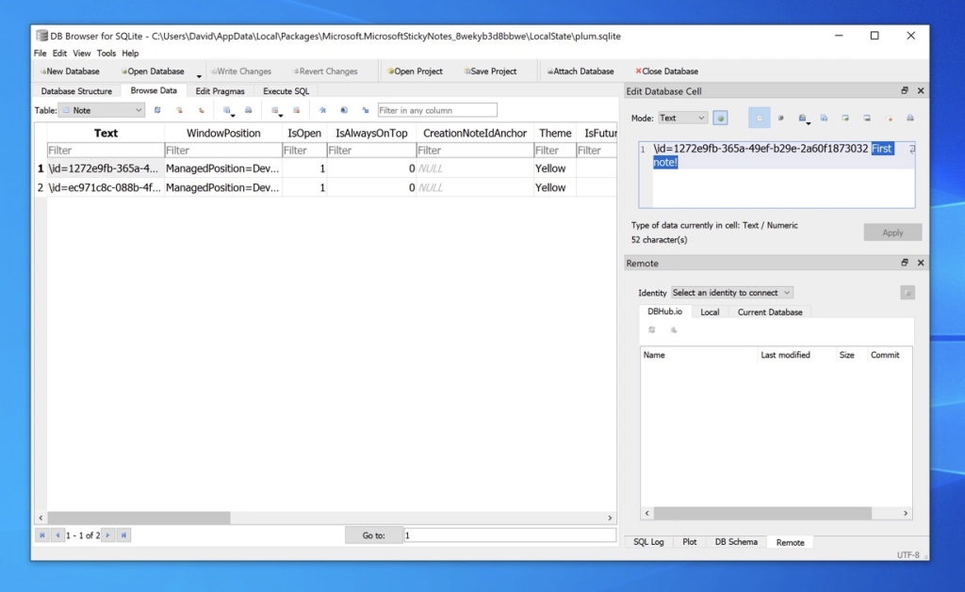Click the Attach Database button

tap(581, 72)
